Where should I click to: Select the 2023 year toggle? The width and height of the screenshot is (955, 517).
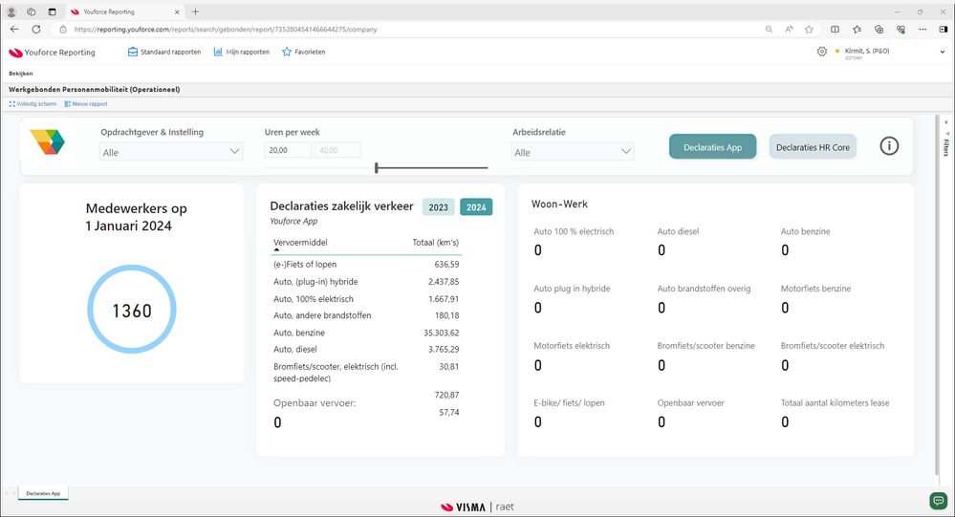[x=438, y=207]
